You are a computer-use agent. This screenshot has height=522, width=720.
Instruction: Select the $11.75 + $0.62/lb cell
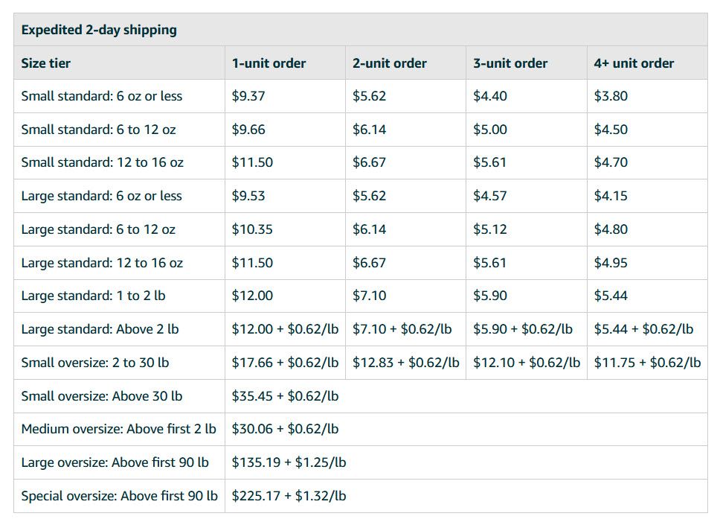[647, 363]
